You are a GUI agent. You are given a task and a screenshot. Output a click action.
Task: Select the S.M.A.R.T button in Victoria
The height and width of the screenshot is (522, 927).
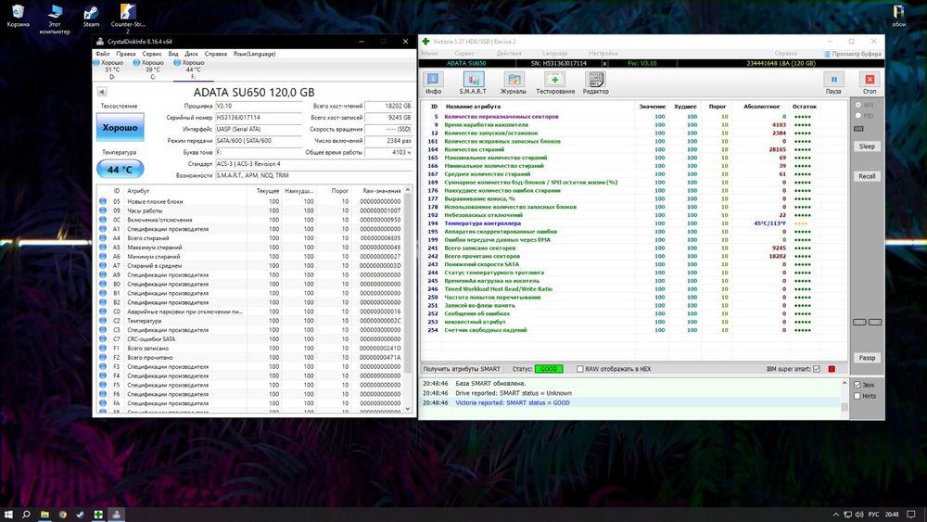473,83
